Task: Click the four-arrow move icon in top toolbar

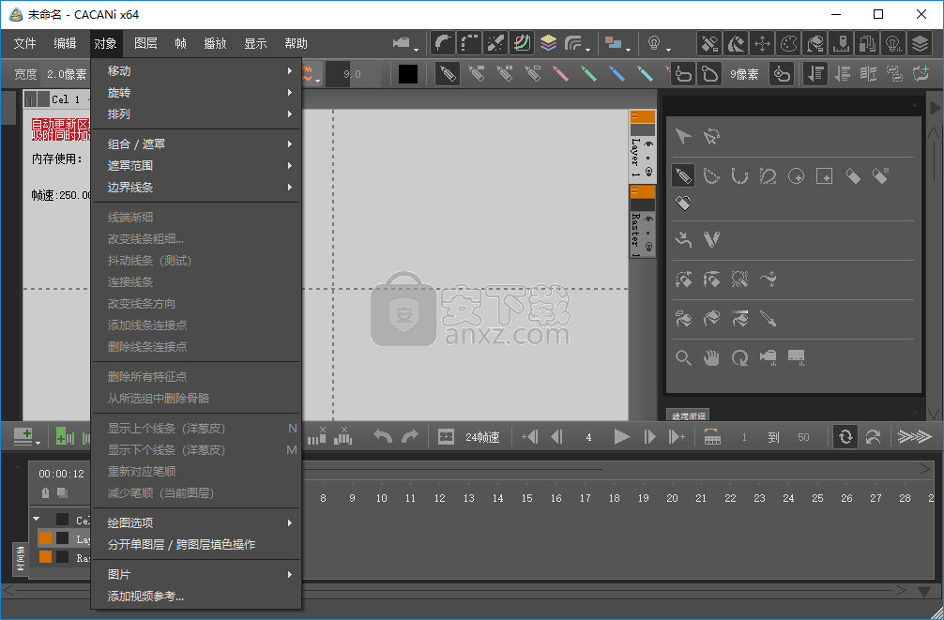Action: tap(762, 44)
